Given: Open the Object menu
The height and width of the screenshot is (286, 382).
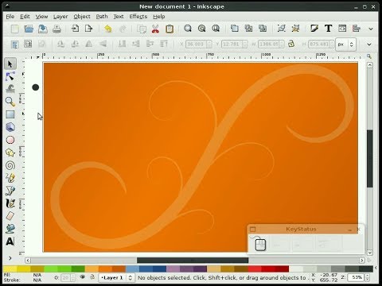Looking at the screenshot, I should (82, 17).
